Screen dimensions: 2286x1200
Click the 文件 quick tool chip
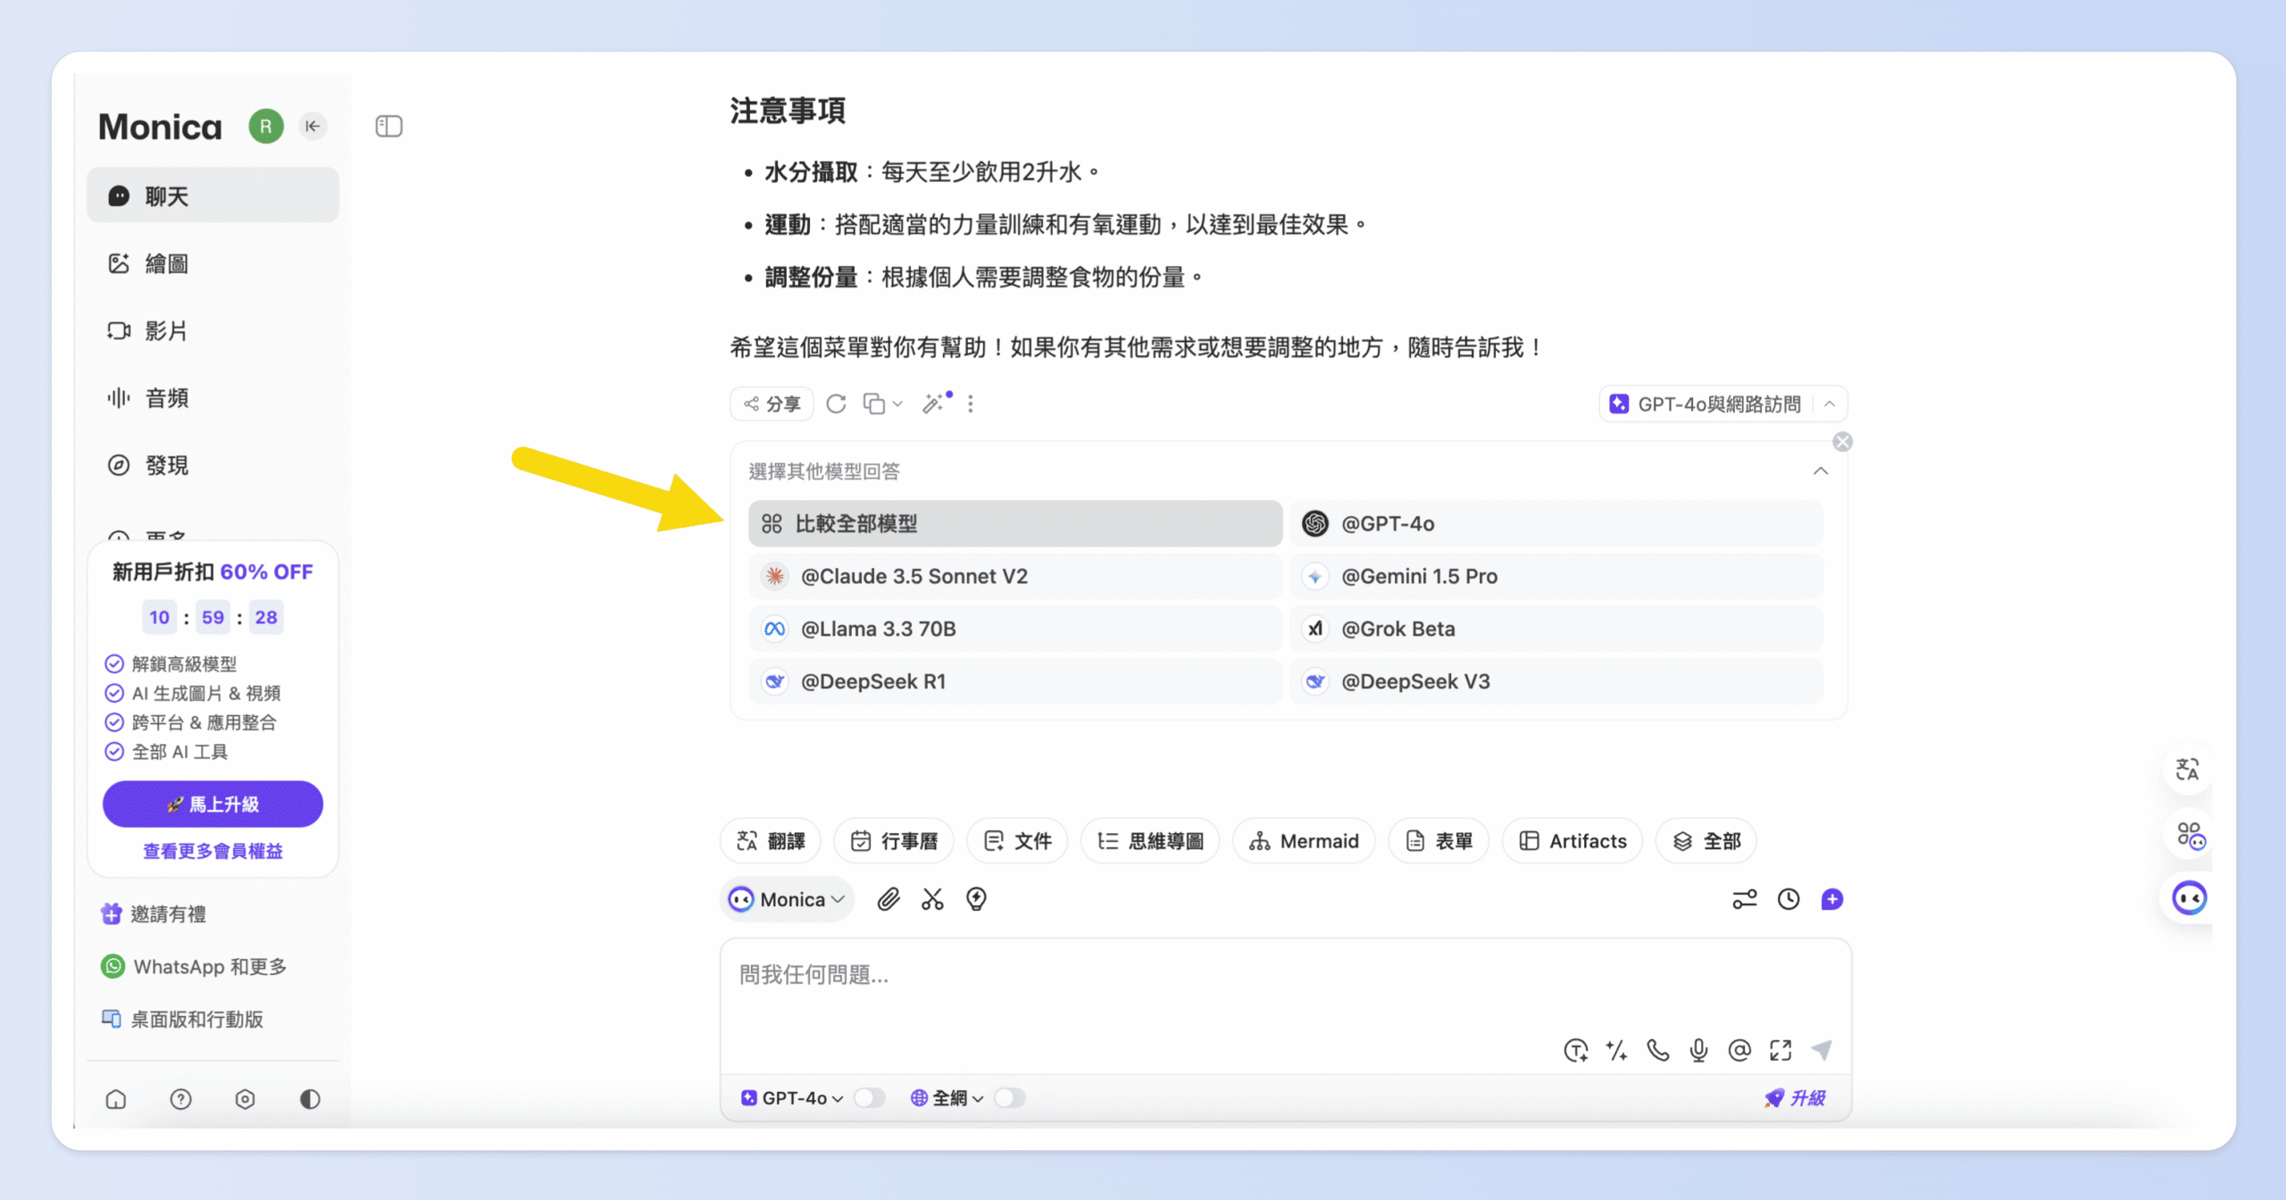1017,841
